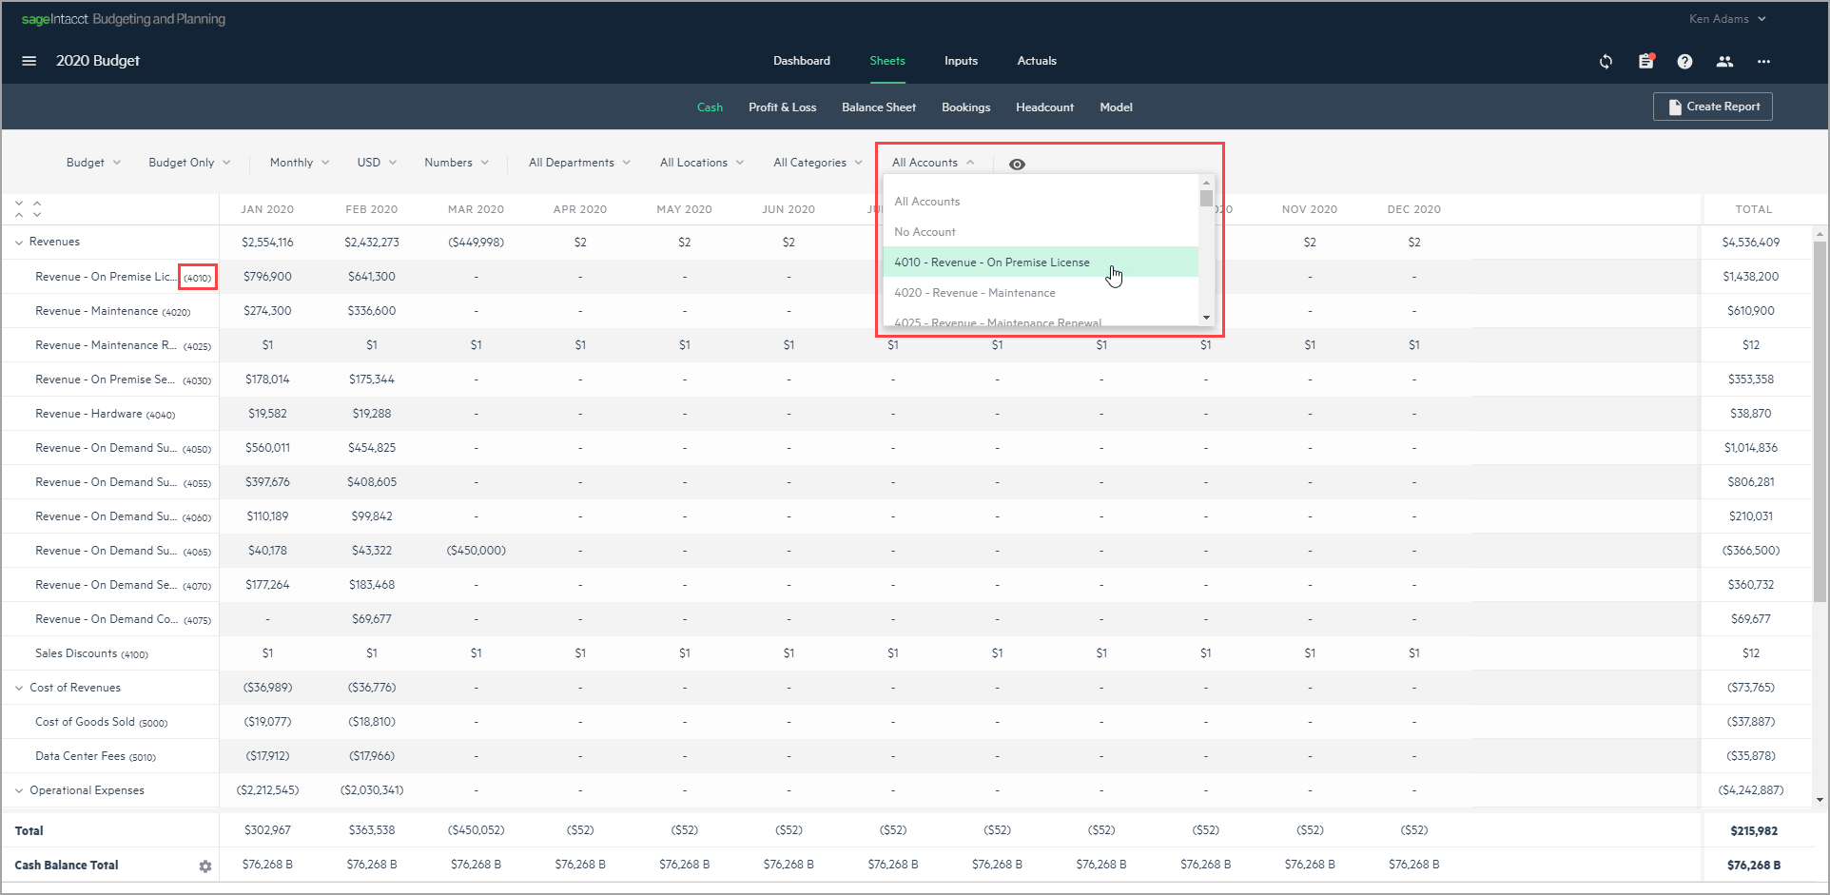1830x895 pixels.
Task: Open the Headcount sheet
Action: tap(1044, 107)
